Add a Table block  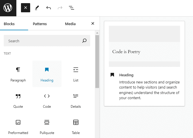76,127
